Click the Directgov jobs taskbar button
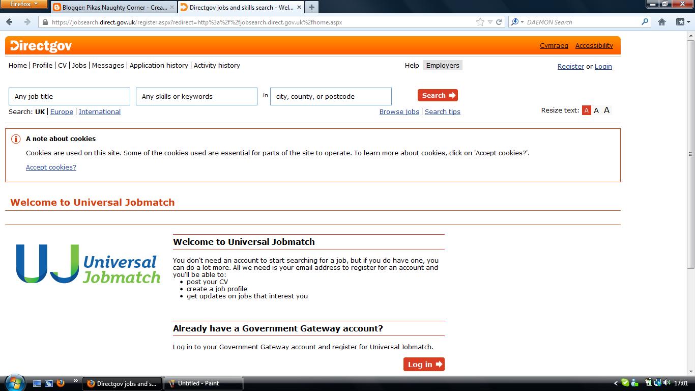Image resolution: width=695 pixels, height=391 pixels. (x=122, y=383)
